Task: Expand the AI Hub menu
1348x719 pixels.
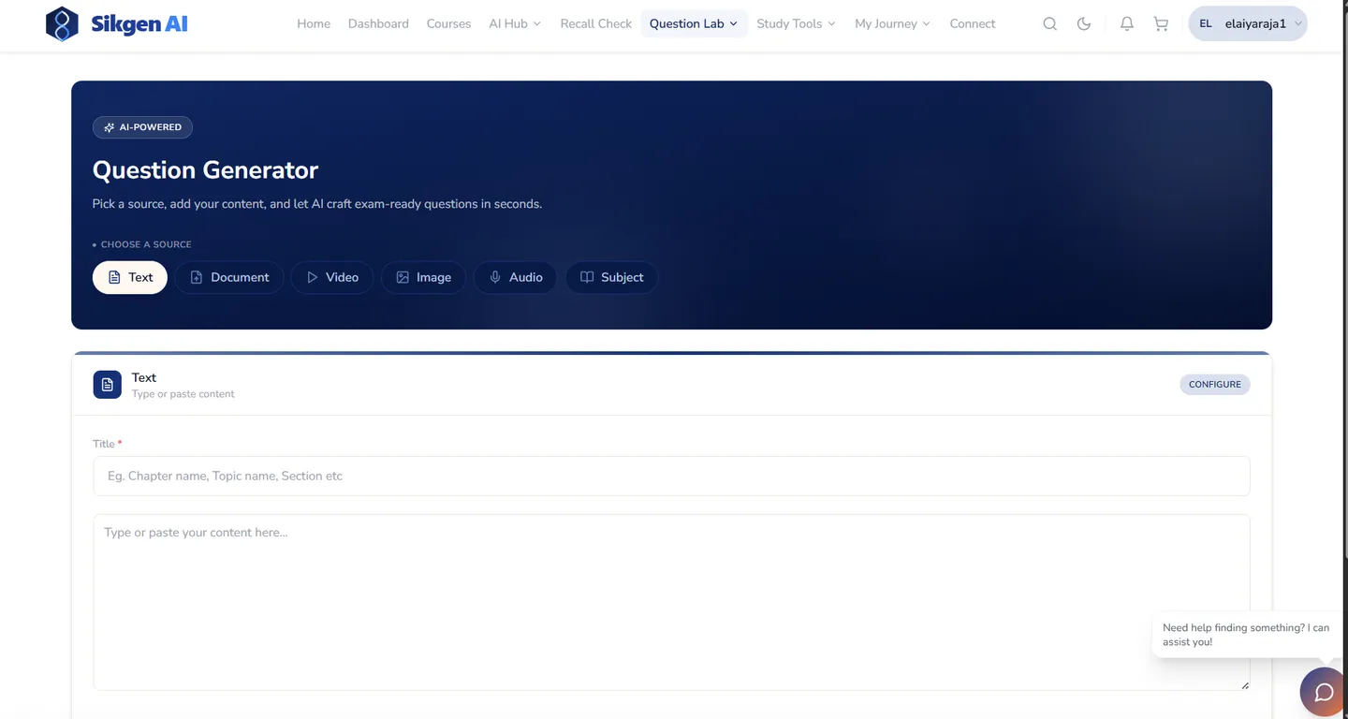Action: coord(515,24)
